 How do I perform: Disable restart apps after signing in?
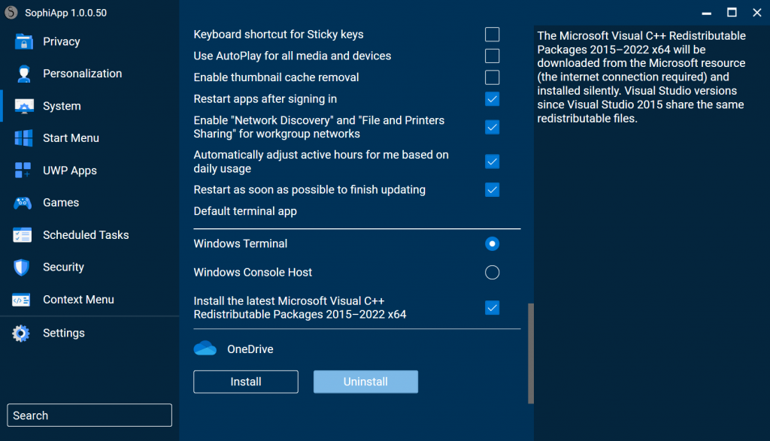point(492,98)
